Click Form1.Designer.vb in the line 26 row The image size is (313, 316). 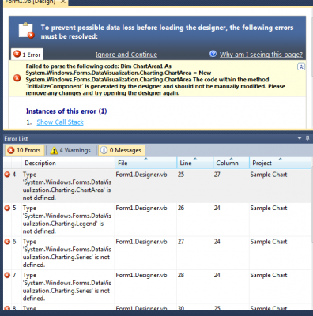pos(141,208)
